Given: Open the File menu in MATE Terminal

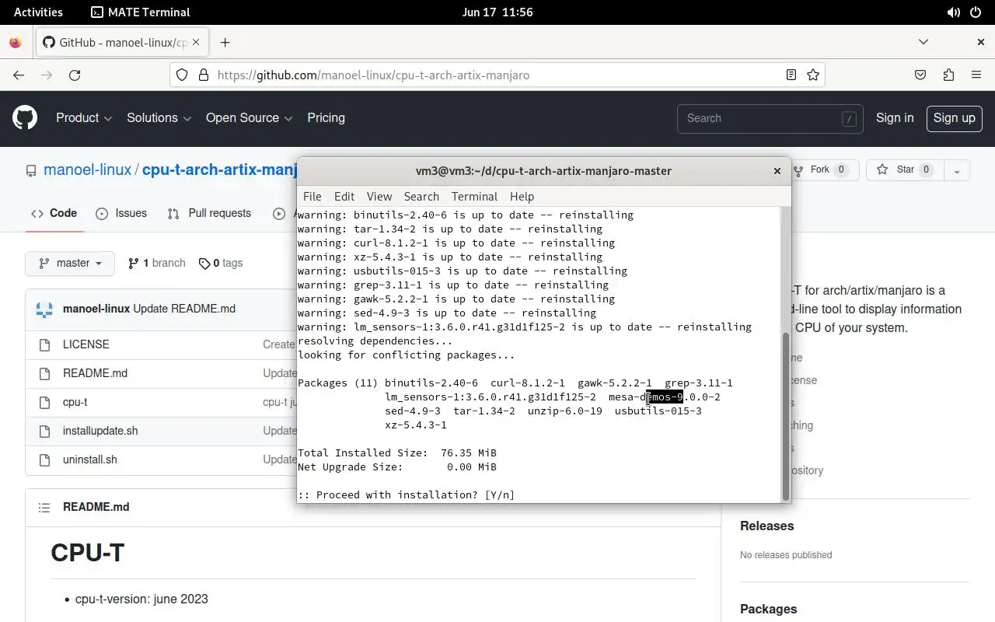Looking at the screenshot, I should [x=312, y=197].
